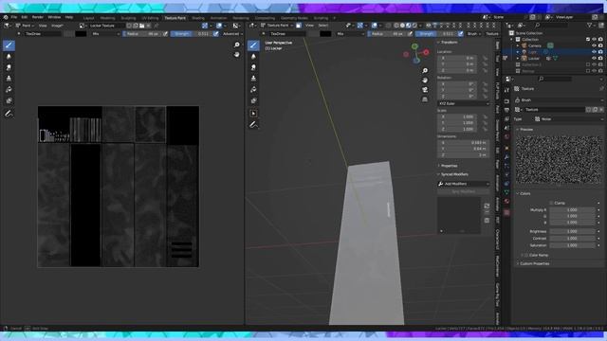
Task: Open the Texture Paint mode dropdown in viewport
Action: [x=278, y=26]
